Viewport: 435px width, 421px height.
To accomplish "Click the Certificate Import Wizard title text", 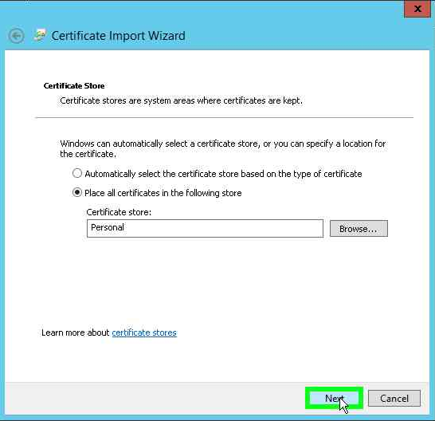I will coord(118,36).
